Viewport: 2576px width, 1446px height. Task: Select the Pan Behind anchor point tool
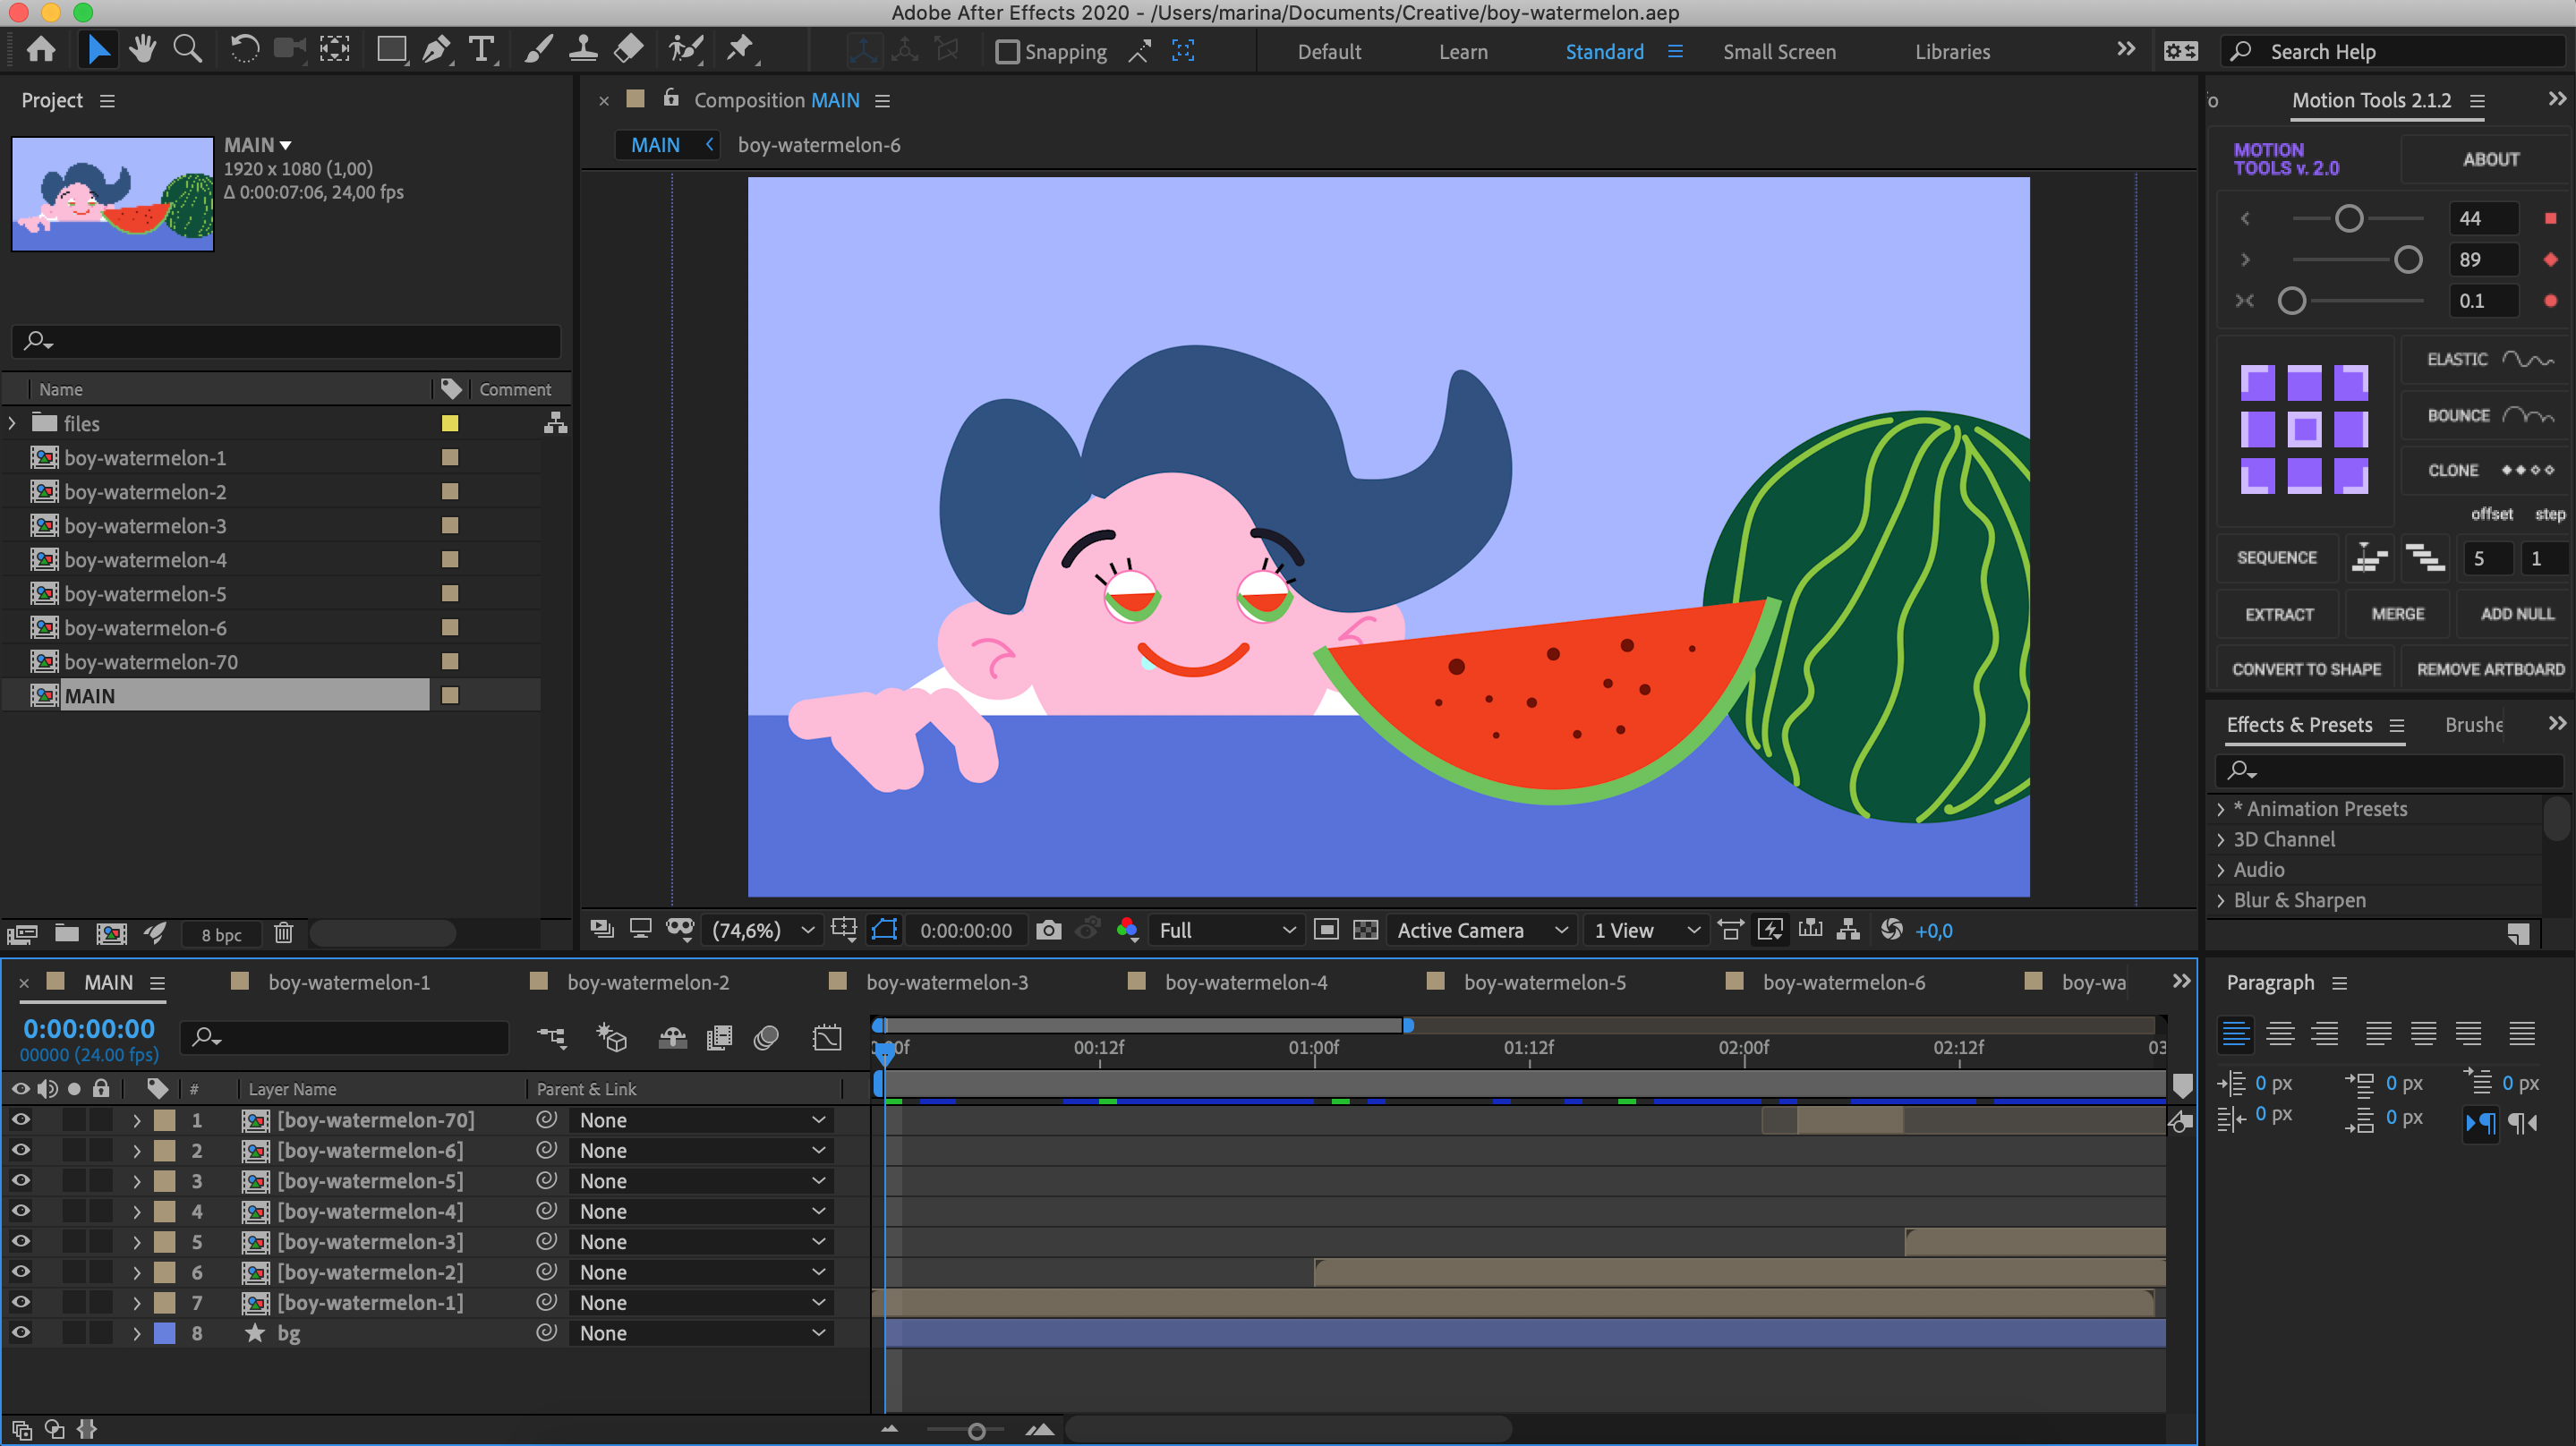tap(334, 50)
